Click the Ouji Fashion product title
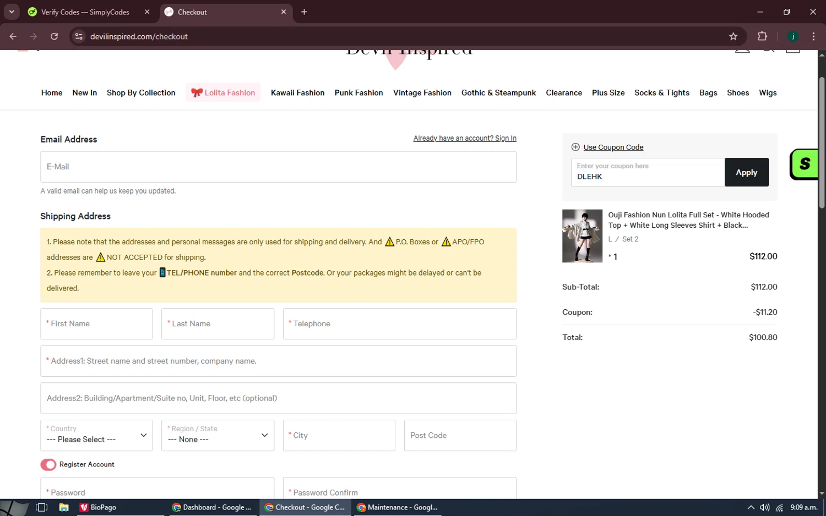Image resolution: width=826 pixels, height=516 pixels. tap(688, 220)
